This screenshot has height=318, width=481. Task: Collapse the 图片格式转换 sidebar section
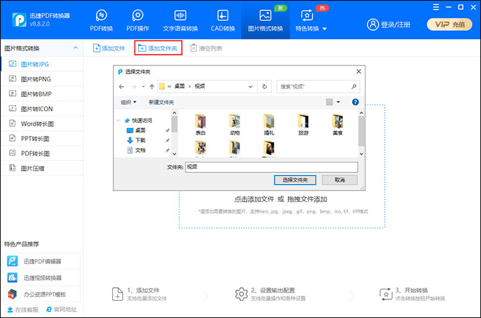(x=76, y=48)
